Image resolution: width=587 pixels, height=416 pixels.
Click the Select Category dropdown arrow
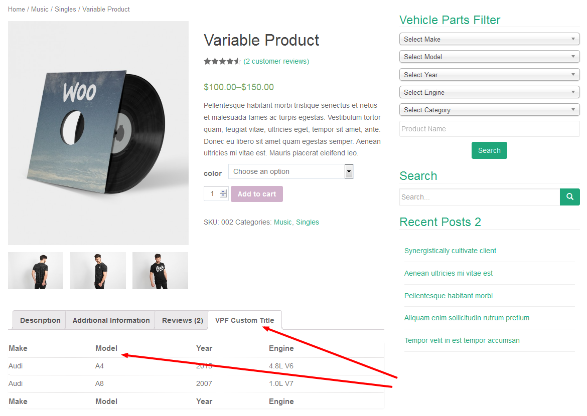(573, 109)
